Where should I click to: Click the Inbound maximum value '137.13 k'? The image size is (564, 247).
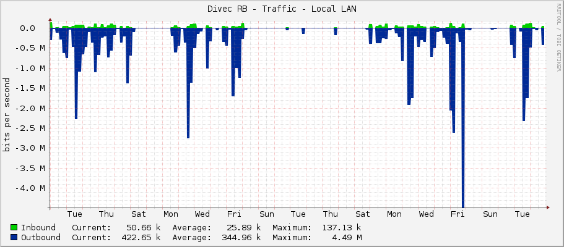pos(341,228)
